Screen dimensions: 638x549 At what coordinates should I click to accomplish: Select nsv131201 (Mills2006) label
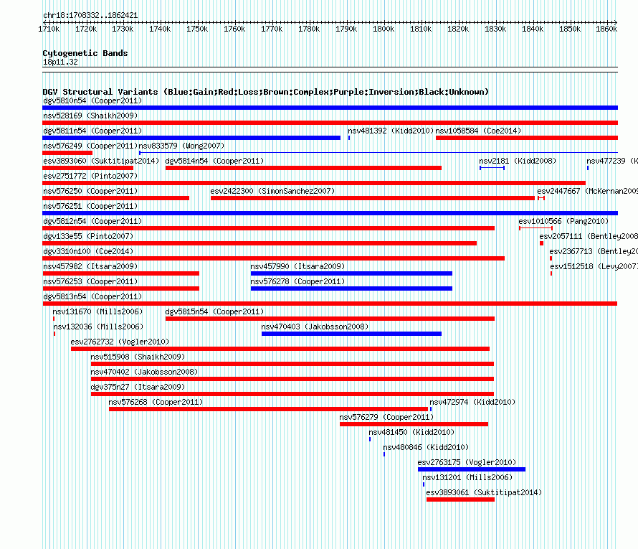pyautogui.click(x=467, y=477)
